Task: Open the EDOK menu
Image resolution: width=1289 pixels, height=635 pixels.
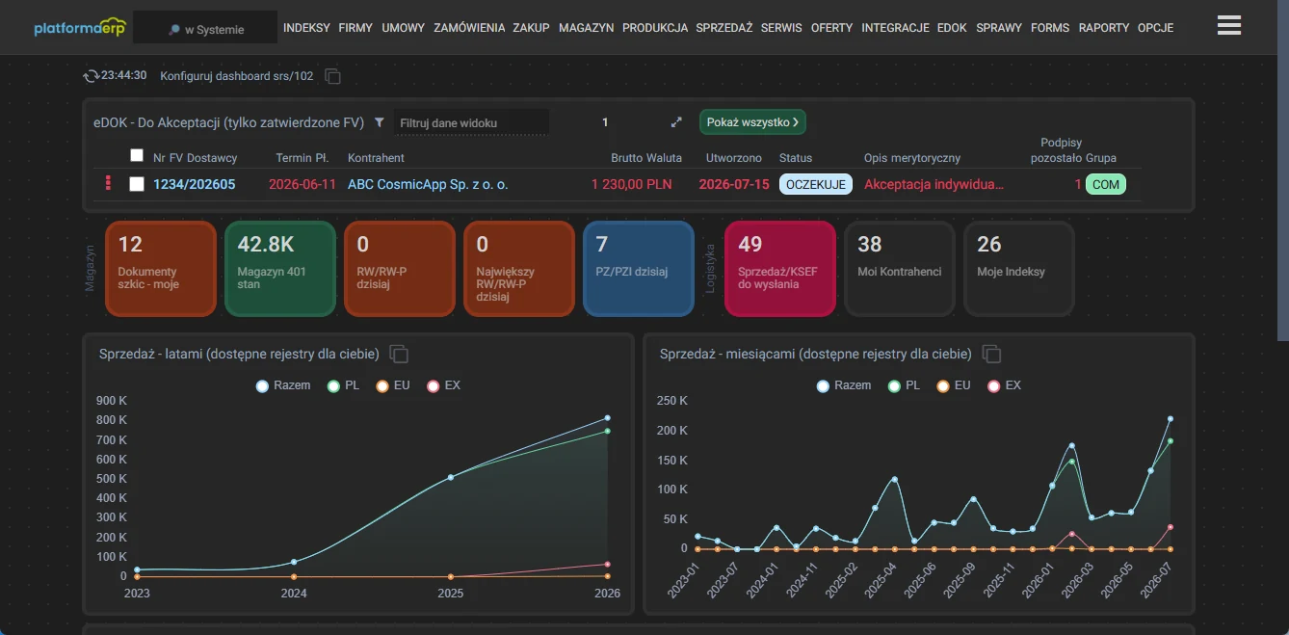Action: pos(952,28)
